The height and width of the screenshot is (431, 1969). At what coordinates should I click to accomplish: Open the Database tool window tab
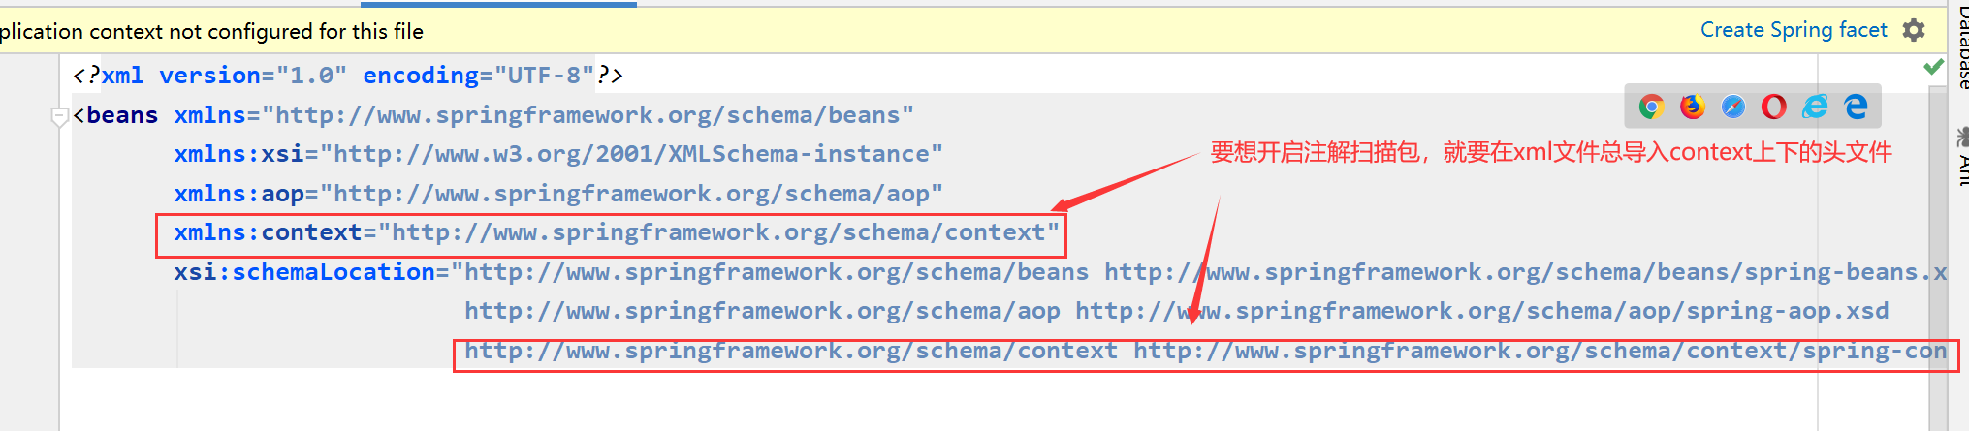[1961, 45]
